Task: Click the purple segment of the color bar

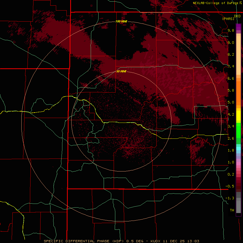Action: (238, 27)
